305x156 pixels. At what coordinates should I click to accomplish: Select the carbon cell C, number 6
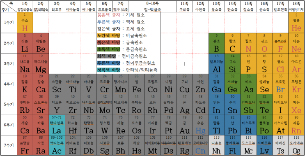coord(233,44)
